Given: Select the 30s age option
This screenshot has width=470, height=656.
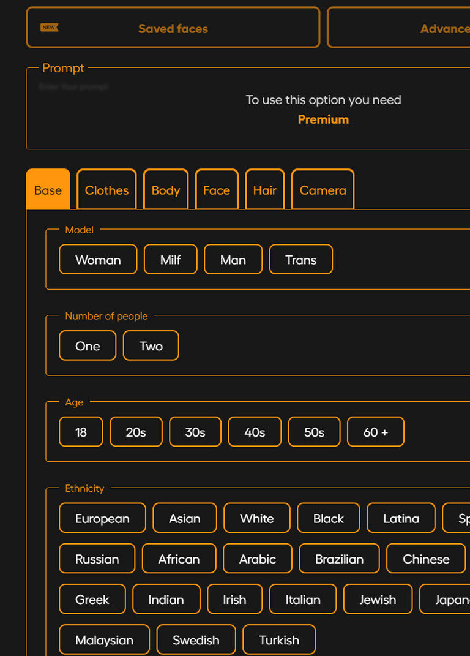Looking at the screenshot, I should tap(195, 432).
